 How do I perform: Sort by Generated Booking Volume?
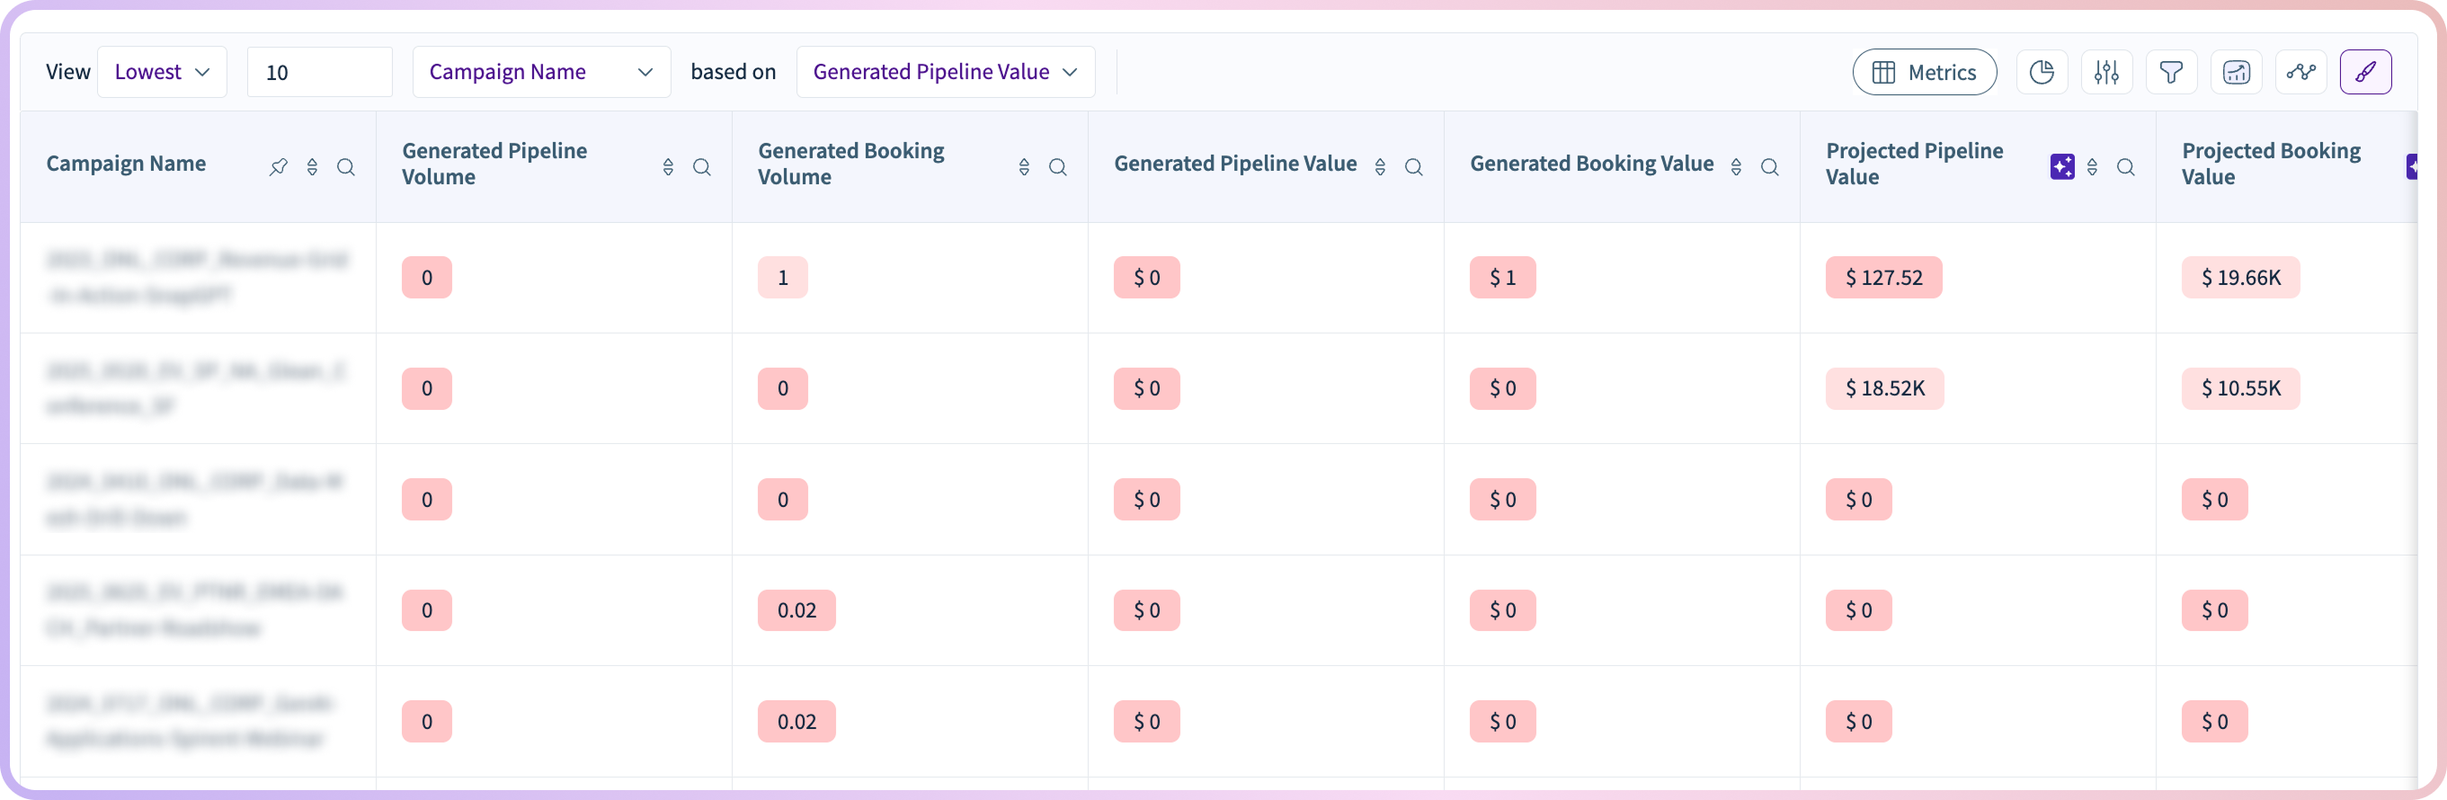[x=1024, y=167]
